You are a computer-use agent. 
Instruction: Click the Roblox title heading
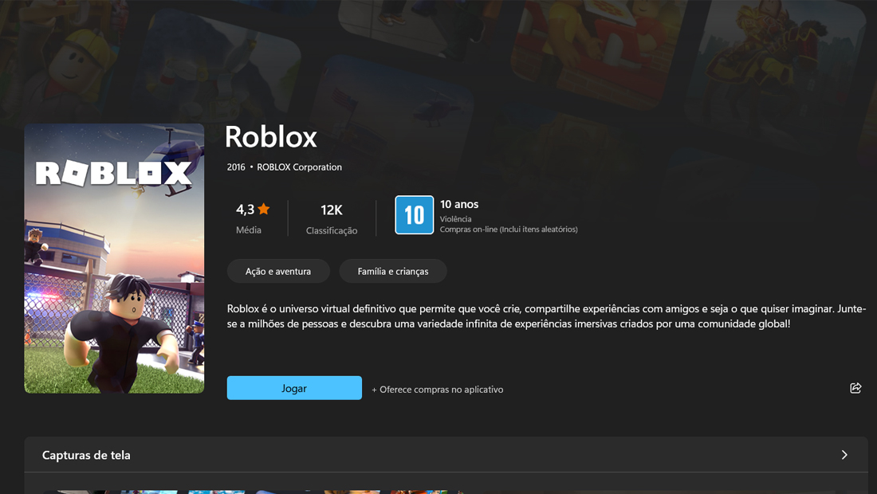(271, 136)
